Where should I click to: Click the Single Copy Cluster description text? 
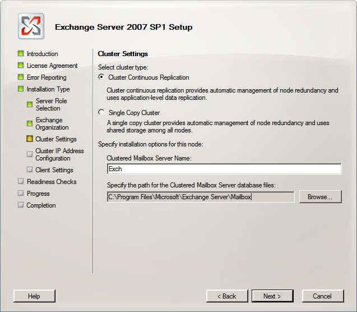pyautogui.click(x=218, y=126)
